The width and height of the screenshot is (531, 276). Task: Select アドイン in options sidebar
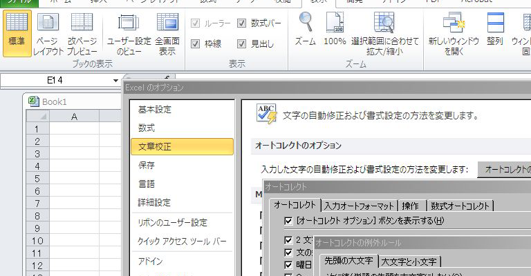[x=183, y=261]
